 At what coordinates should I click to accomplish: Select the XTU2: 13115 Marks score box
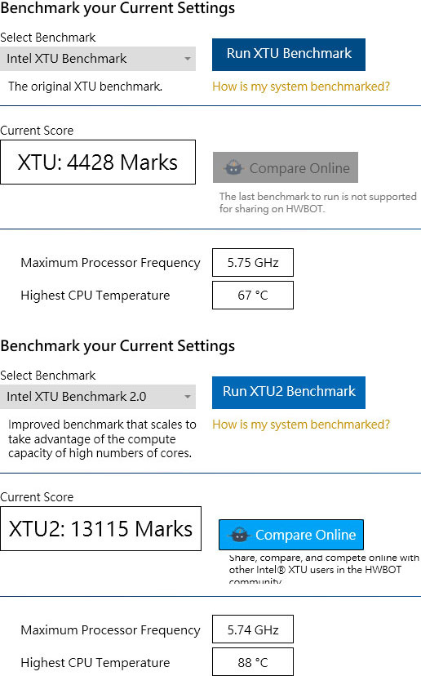(x=100, y=528)
